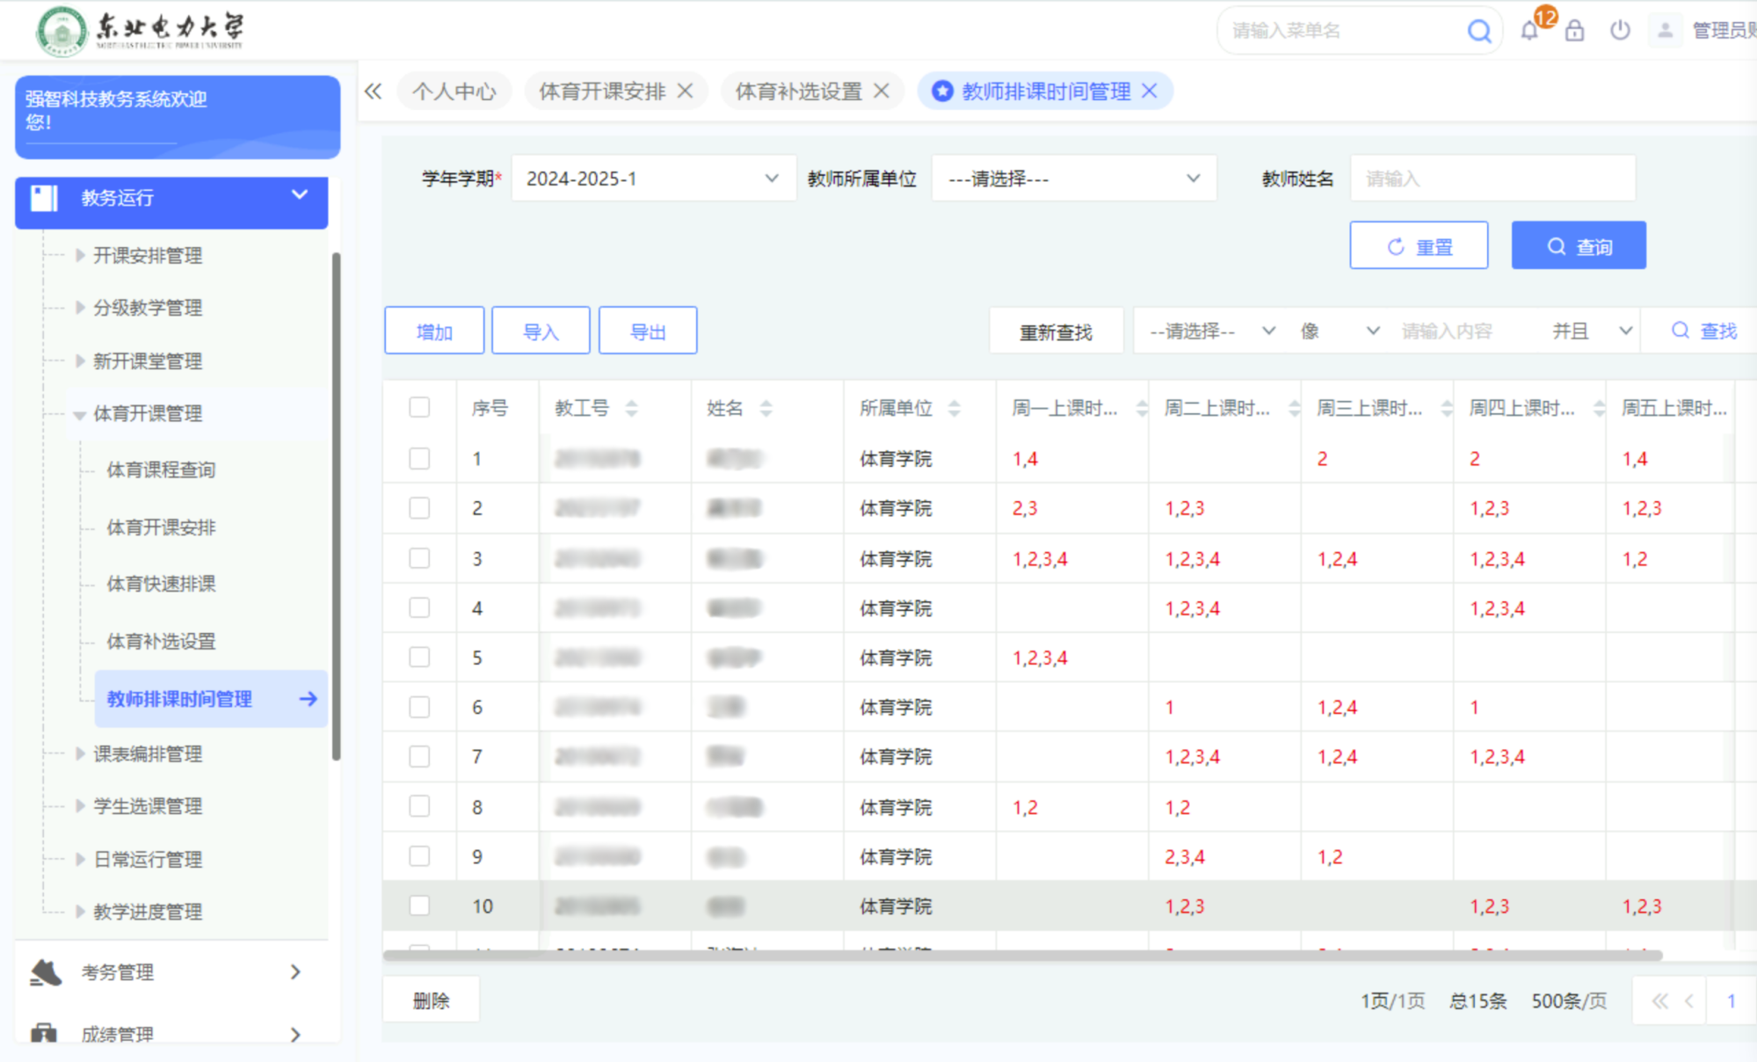Click the 导出 export button
1757x1062 pixels.
[648, 331]
